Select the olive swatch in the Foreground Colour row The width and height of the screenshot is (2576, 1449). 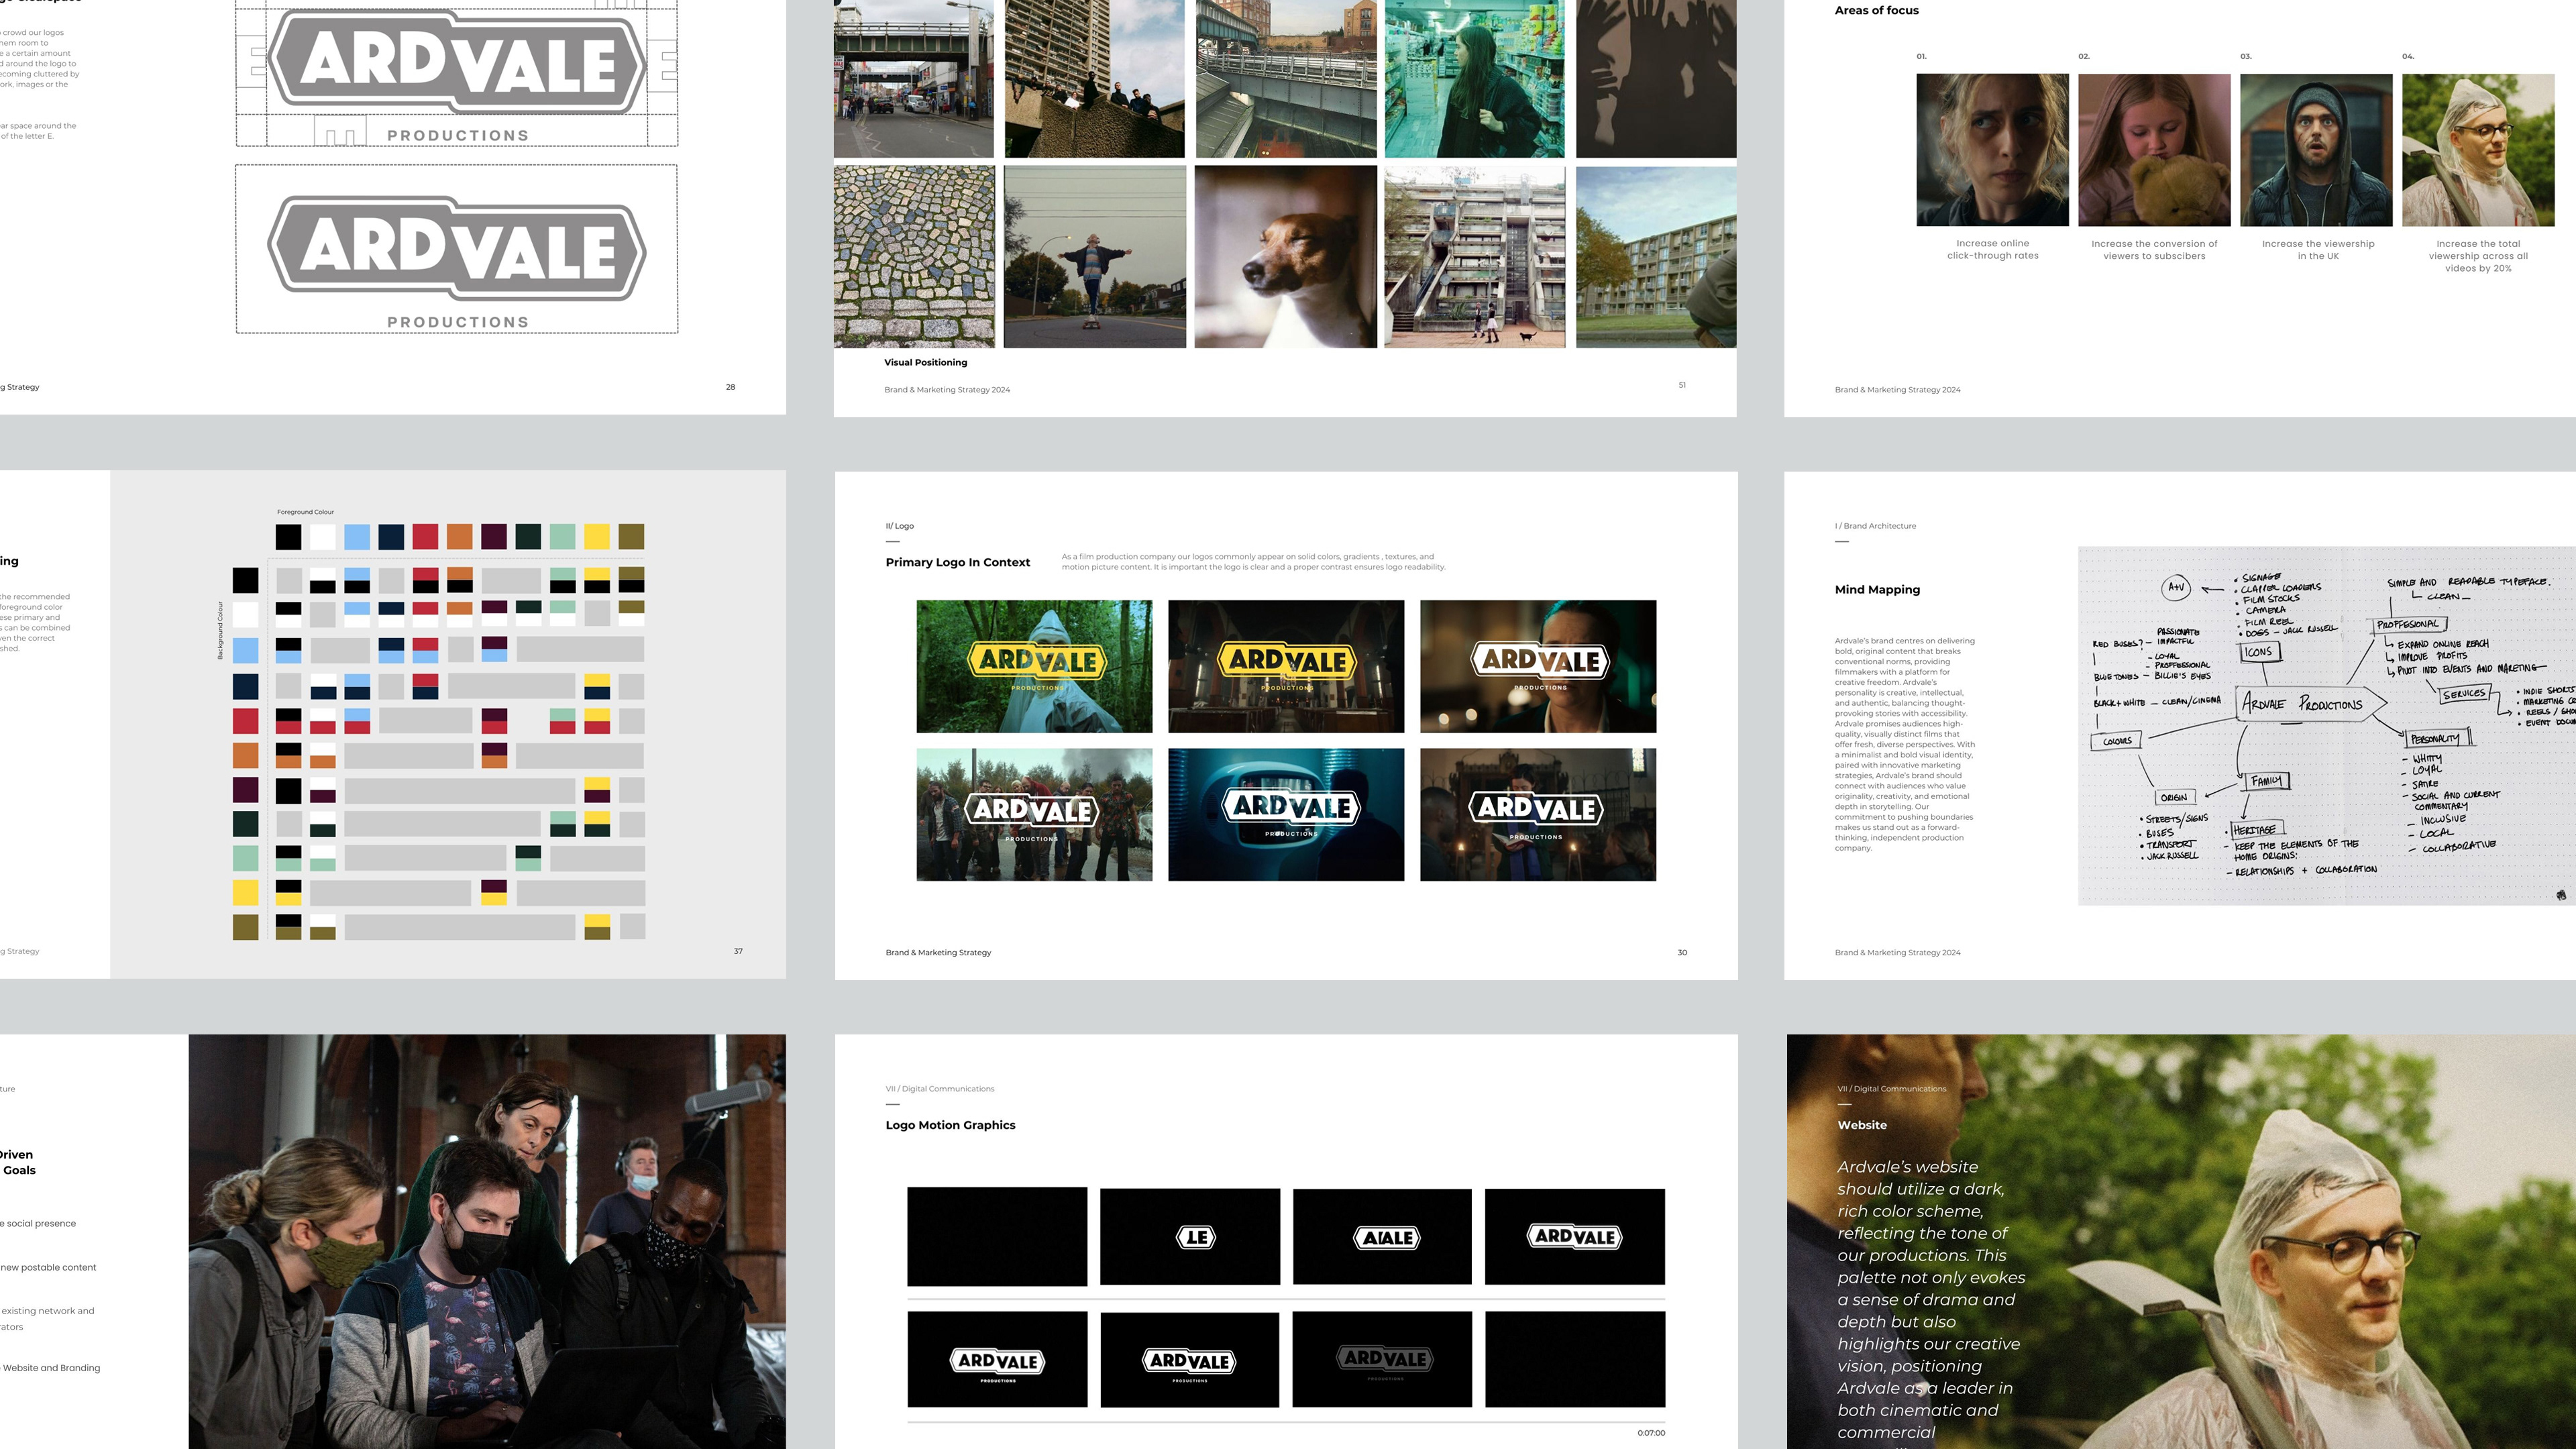point(631,537)
